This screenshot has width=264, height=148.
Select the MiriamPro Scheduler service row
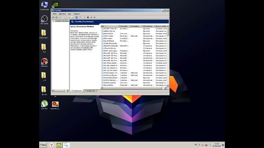point(134,46)
